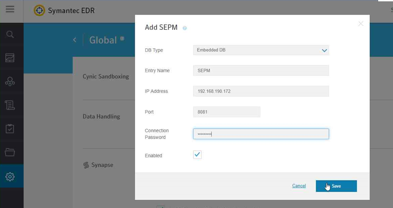Viewport: 393px width, 208px height.
Task: Click the Symantec EDR logo icon
Action: click(39, 10)
